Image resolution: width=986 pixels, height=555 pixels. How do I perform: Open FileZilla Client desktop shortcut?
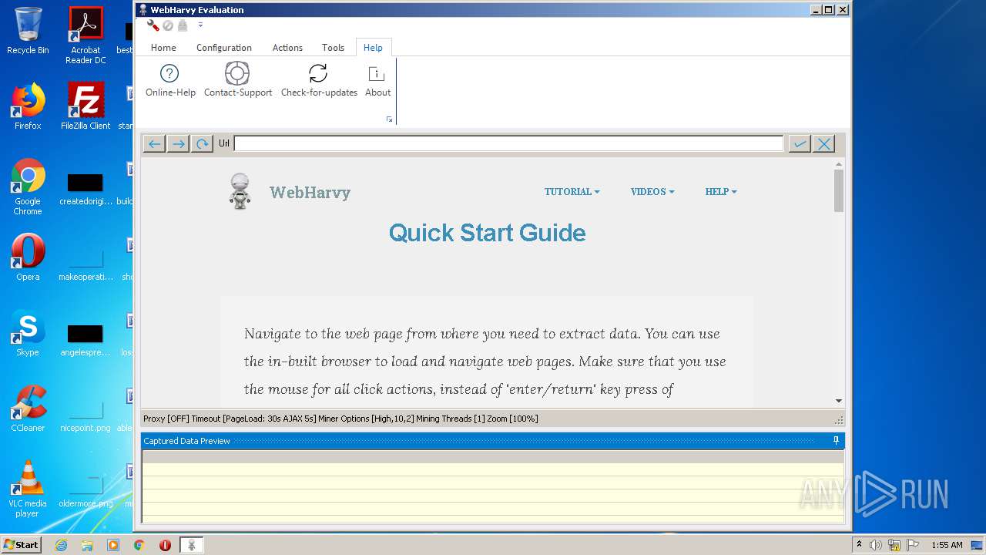tap(86, 106)
